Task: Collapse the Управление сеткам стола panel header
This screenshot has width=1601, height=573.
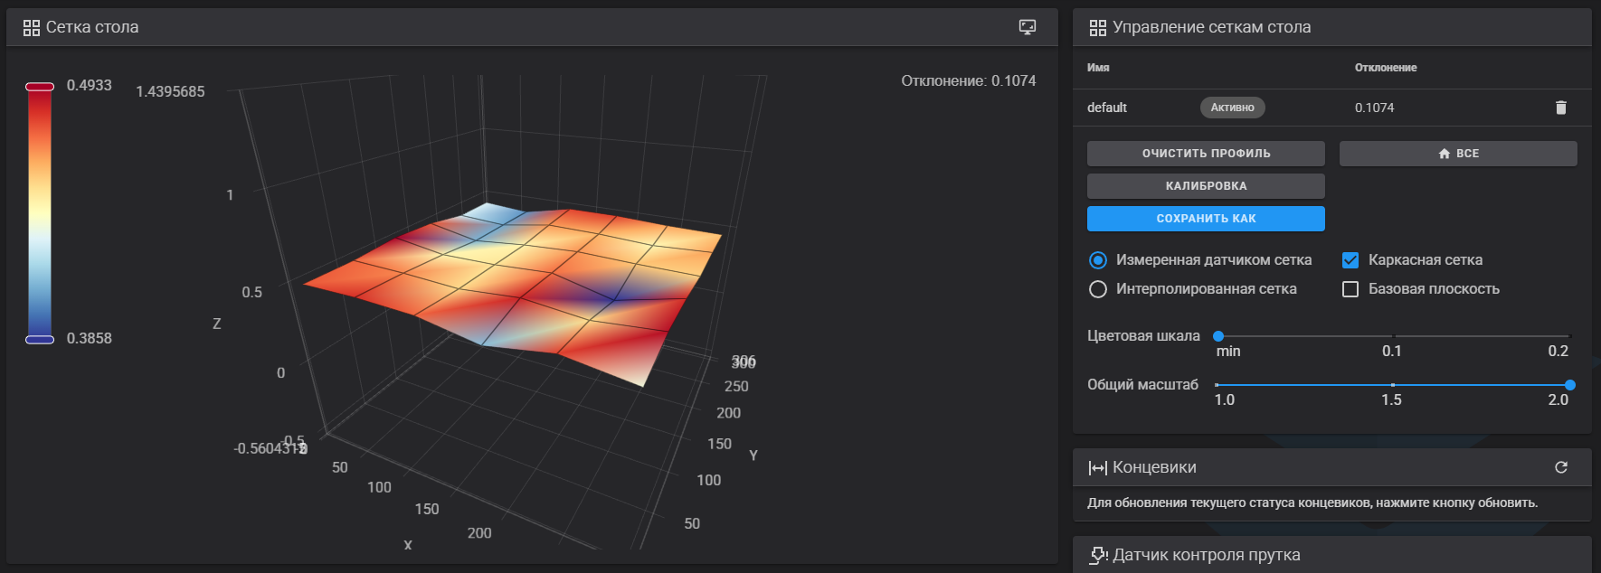Action: 1402,27
